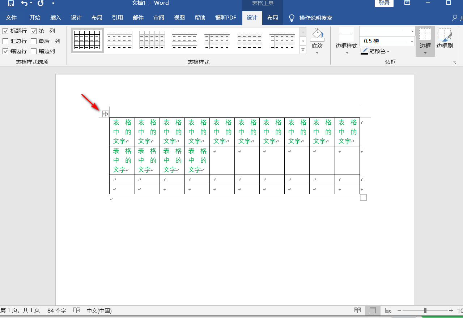Click the table resize handle square
The image size is (463, 318).
click(x=364, y=197)
